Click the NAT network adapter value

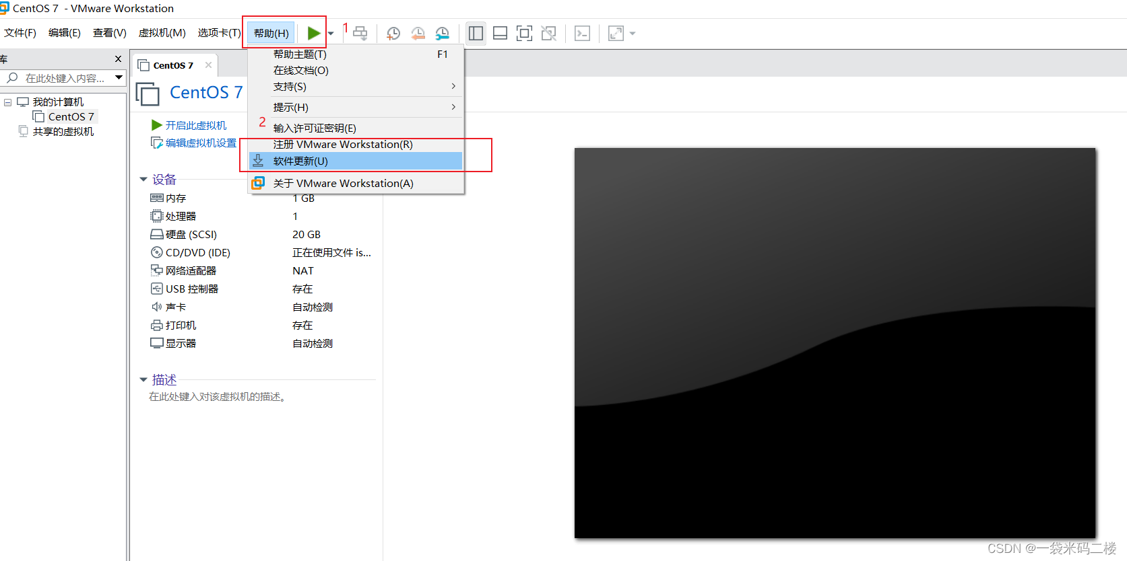[303, 271]
